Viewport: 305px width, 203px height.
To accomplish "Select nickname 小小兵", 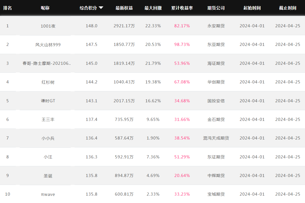I will (x=48, y=138).
